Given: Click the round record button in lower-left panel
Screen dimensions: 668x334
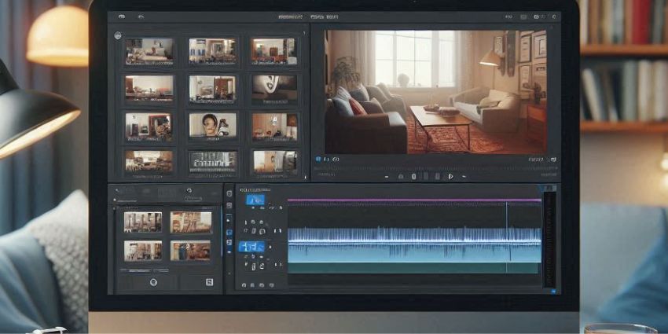Looking at the screenshot, I should click(x=154, y=282).
